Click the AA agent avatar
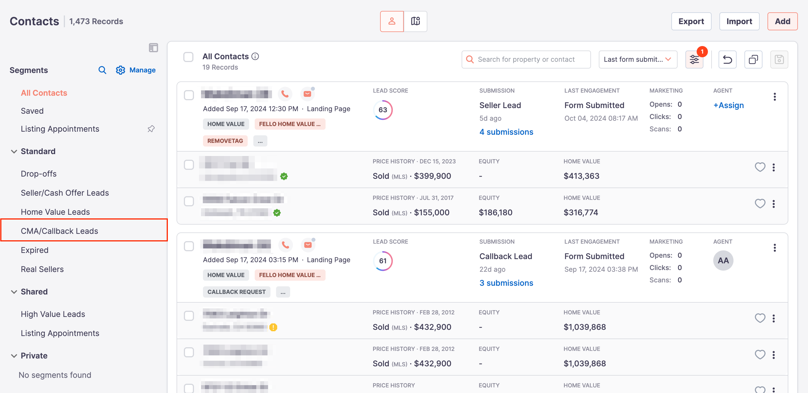The width and height of the screenshot is (808, 393). [x=723, y=260]
